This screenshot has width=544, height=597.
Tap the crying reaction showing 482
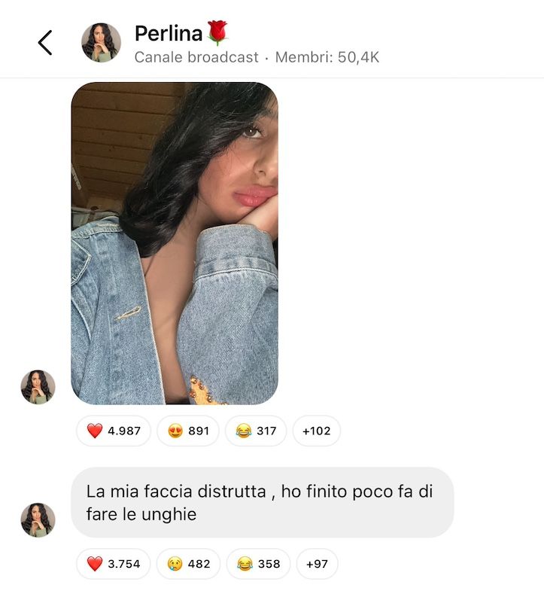point(189,563)
